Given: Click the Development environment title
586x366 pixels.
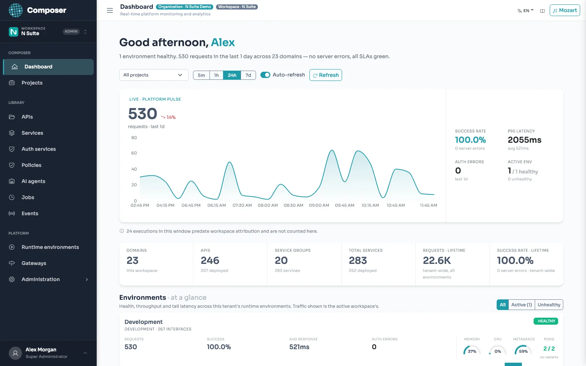Looking at the screenshot, I should click(x=144, y=322).
